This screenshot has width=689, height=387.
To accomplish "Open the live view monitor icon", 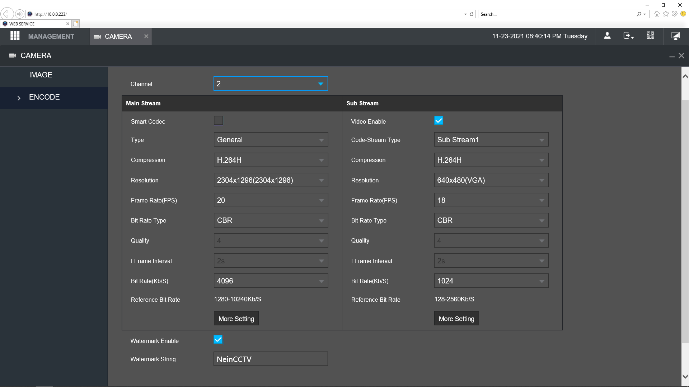I will tap(675, 36).
